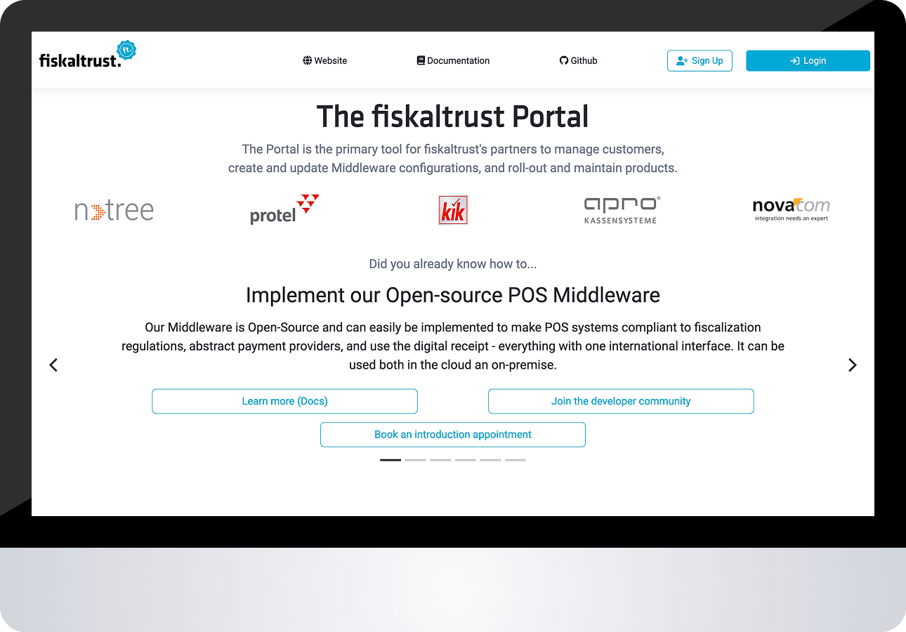Open Learn more (Docs)
Viewport: 906px width, 632px height.
tap(284, 402)
